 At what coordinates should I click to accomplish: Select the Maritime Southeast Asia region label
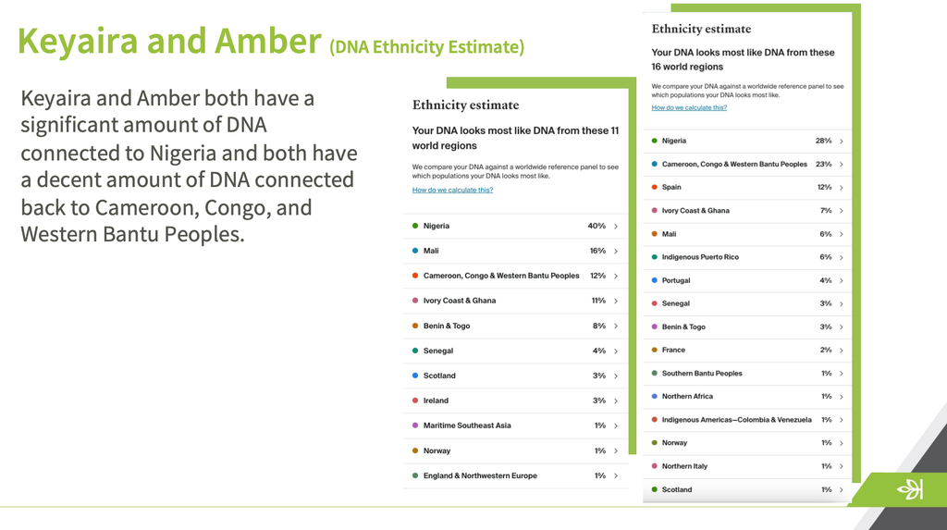click(x=467, y=425)
